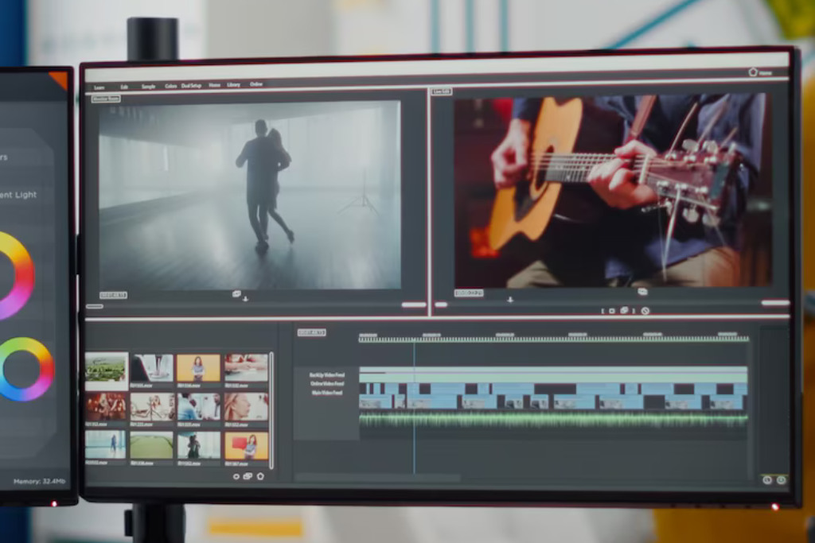Switch to the Colors menu item
This screenshot has height=543, width=815.
tap(171, 86)
